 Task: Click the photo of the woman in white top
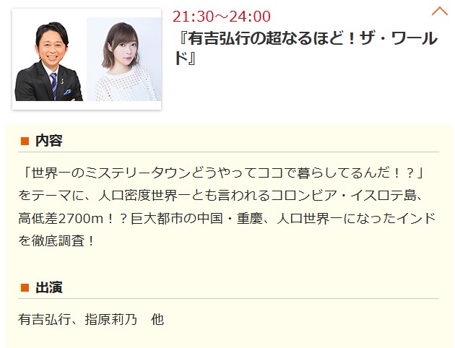[124, 59]
